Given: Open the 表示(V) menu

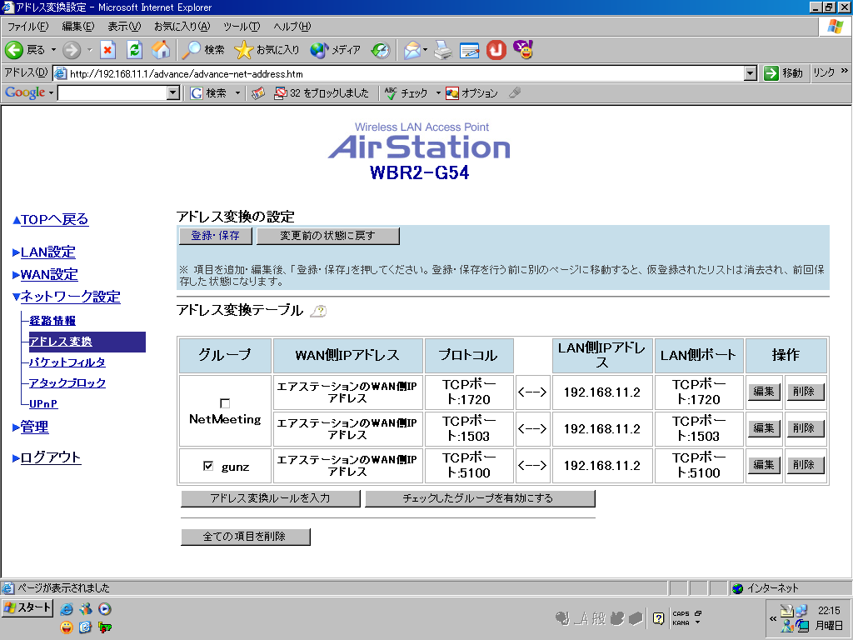Looking at the screenshot, I should click(124, 26).
